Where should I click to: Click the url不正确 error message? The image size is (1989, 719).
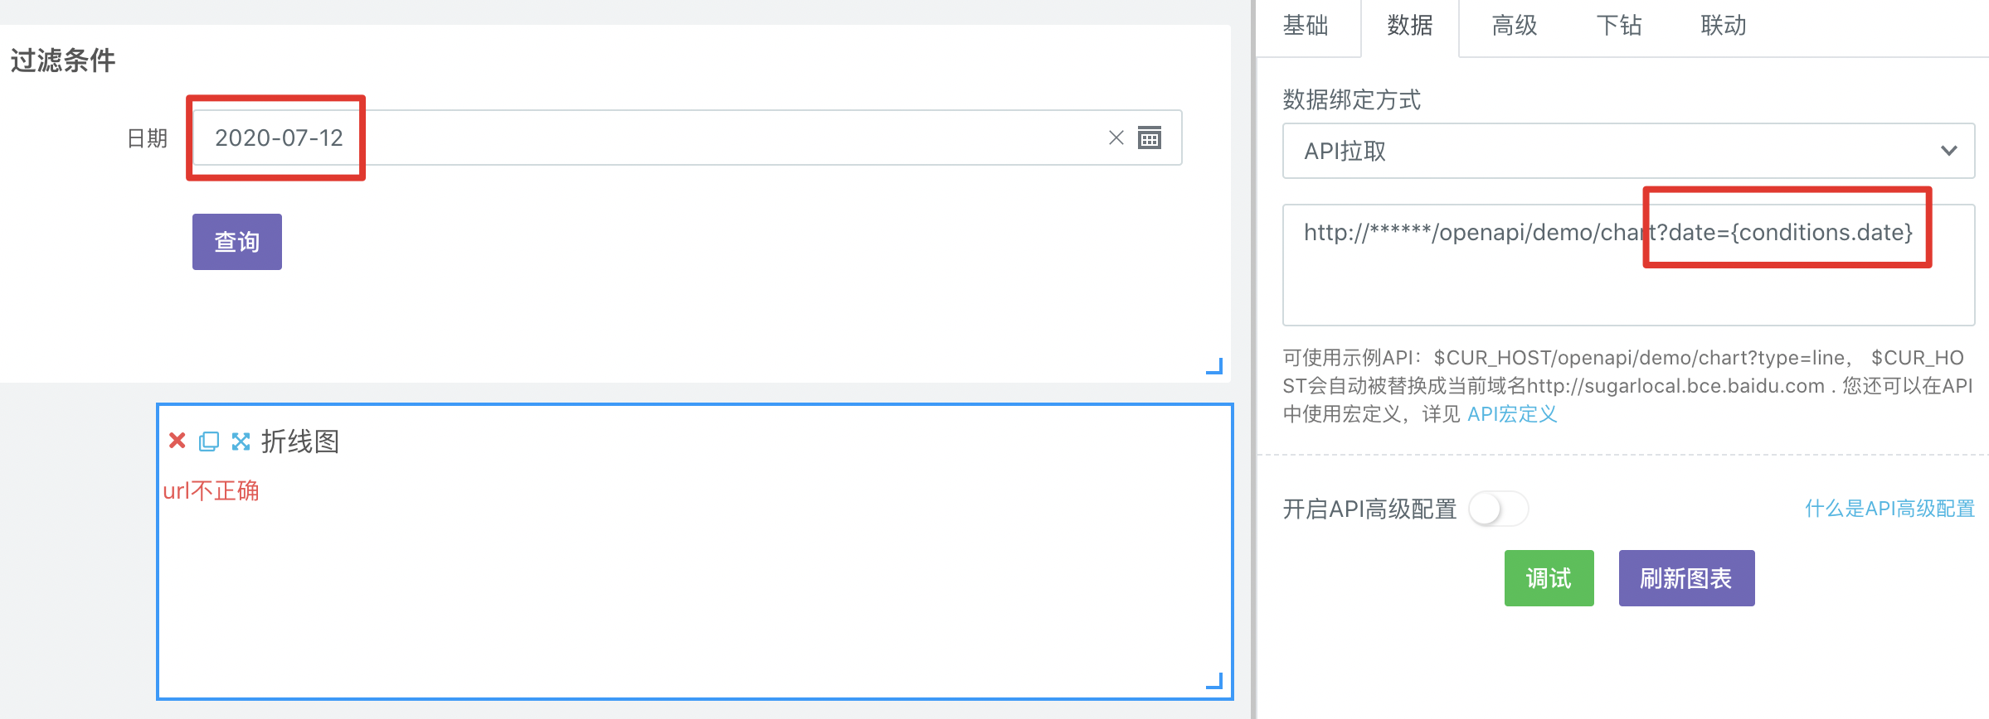coord(212,491)
